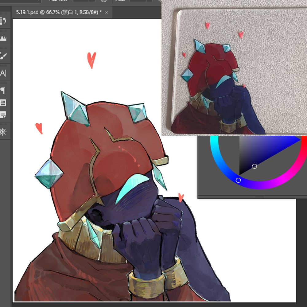Close the 5.19.1.psd document tab
The height and width of the screenshot is (307, 307).
pos(107,12)
